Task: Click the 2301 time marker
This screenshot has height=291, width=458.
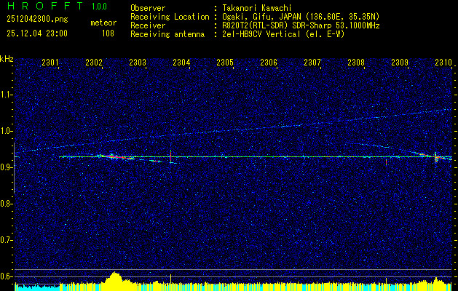Action: tap(50, 63)
